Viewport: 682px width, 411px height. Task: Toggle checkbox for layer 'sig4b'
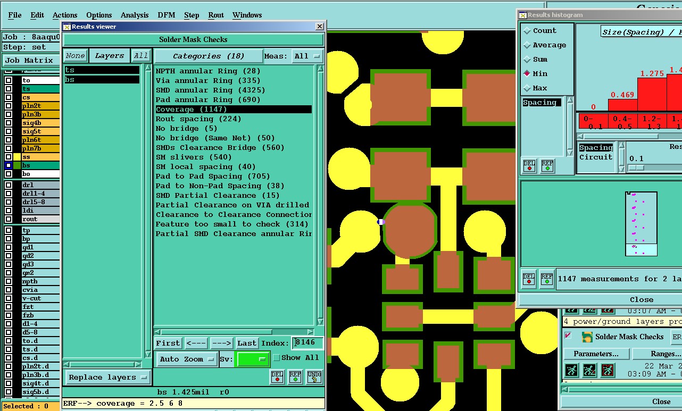coord(9,123)
